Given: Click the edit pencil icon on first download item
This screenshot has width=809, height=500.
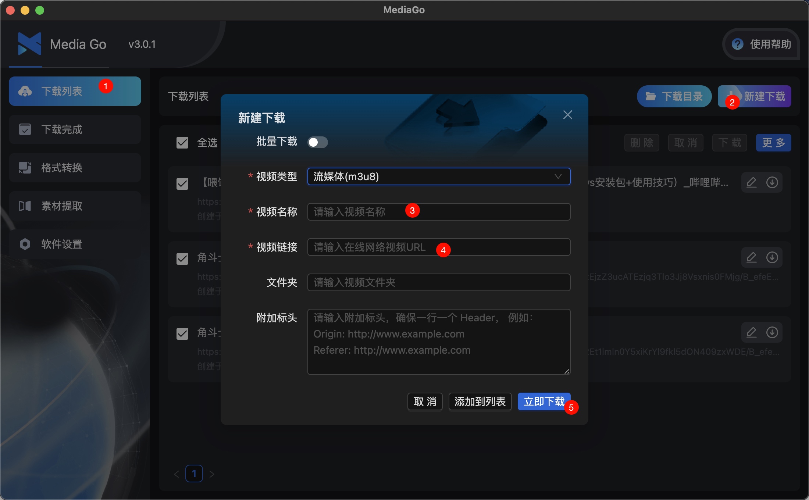Looking at the screenshot, I should click(751, 182).
